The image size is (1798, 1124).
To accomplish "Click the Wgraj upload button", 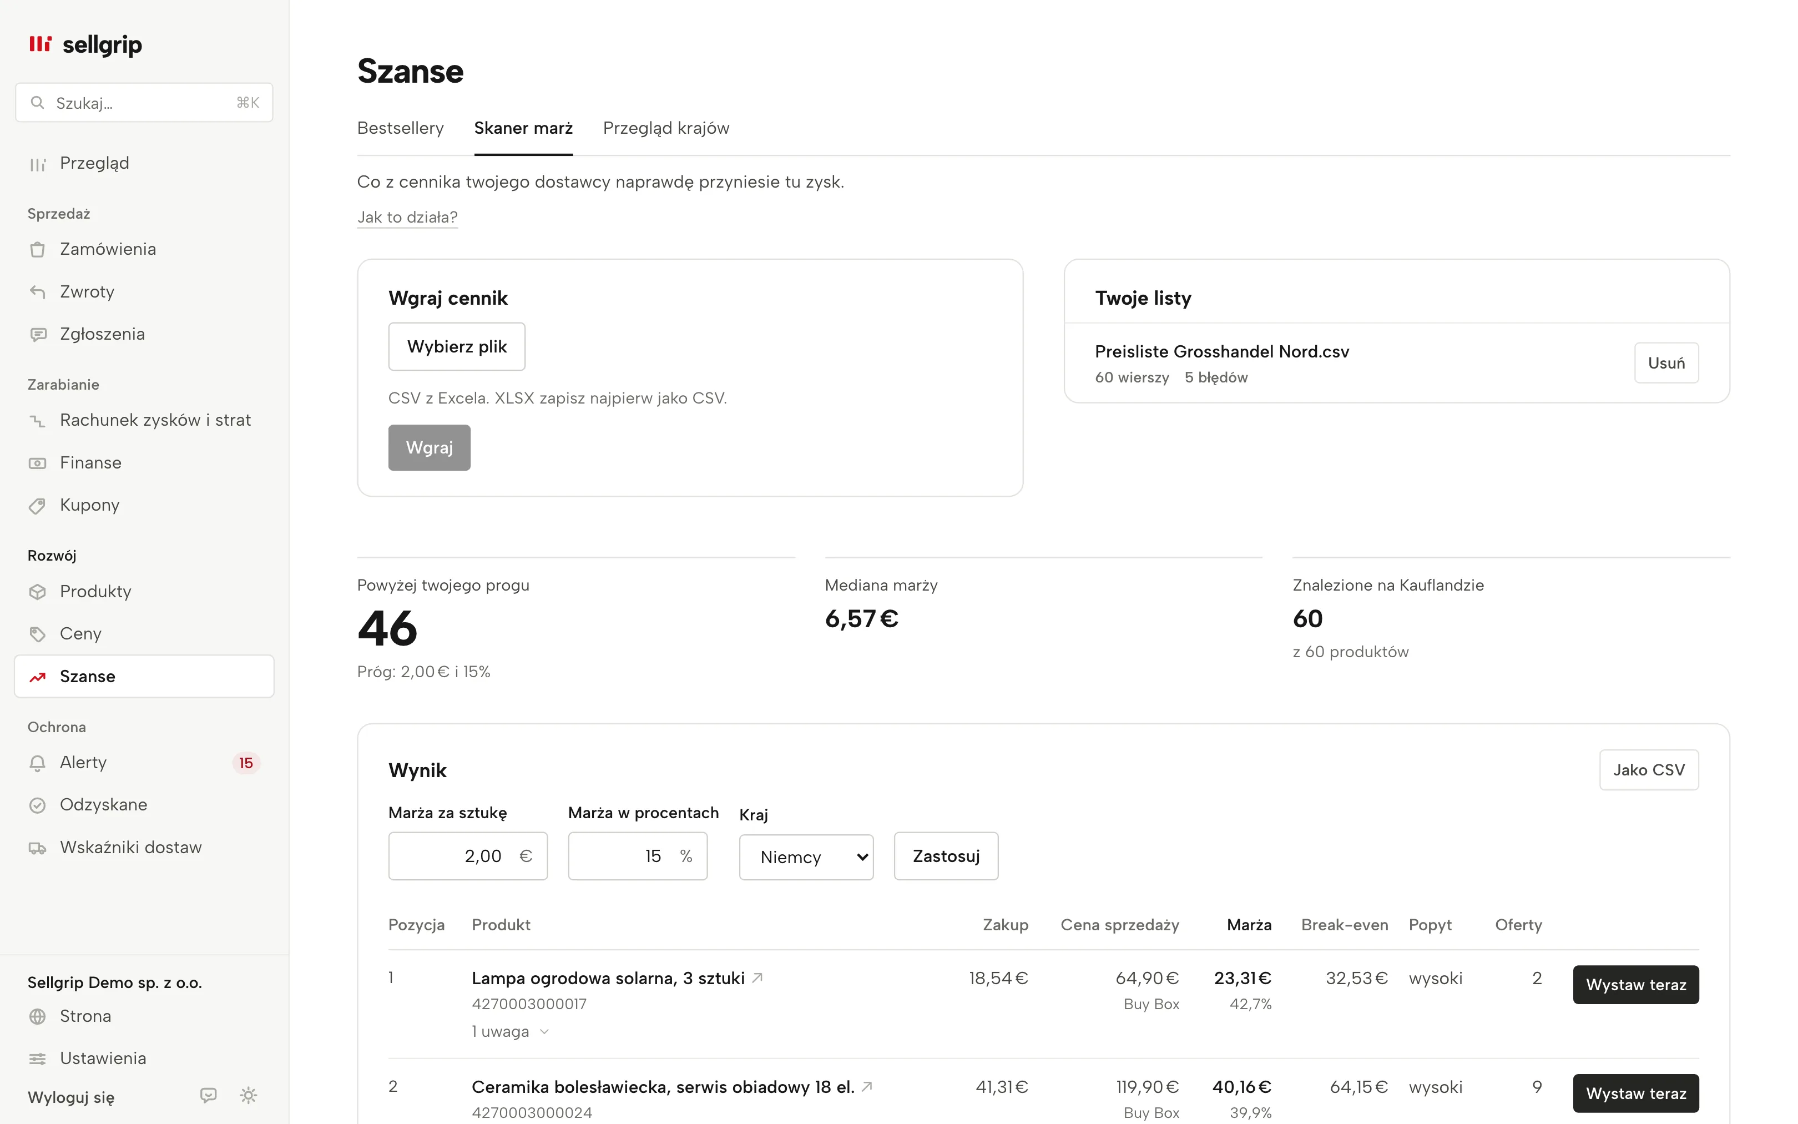I will (x=430, y=447).
